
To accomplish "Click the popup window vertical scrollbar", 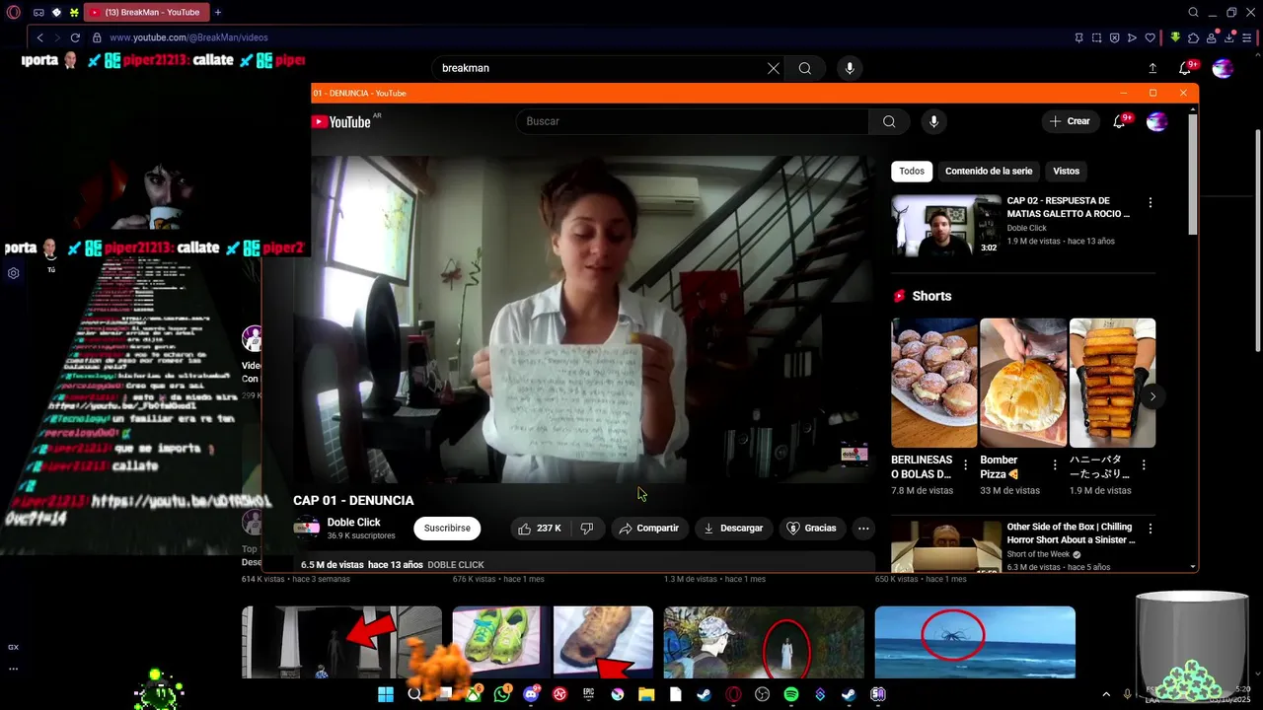I will pyautogui.click(x=1194, y=176).
